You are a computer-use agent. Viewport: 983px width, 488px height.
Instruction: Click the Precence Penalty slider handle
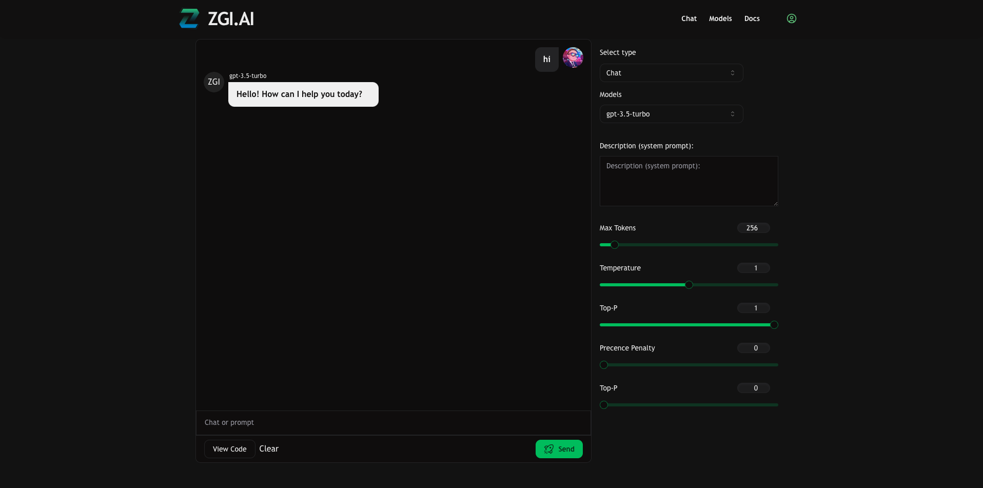[604, 365]
